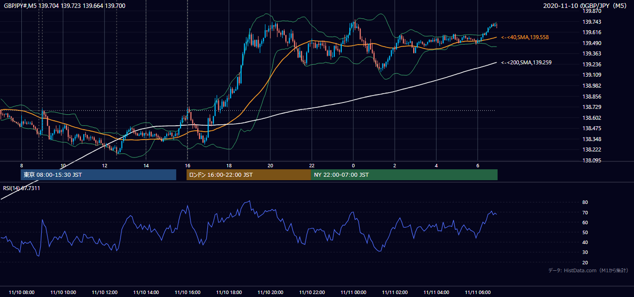
Task: Click the RSI 40 level label
Action: [585, 242]
